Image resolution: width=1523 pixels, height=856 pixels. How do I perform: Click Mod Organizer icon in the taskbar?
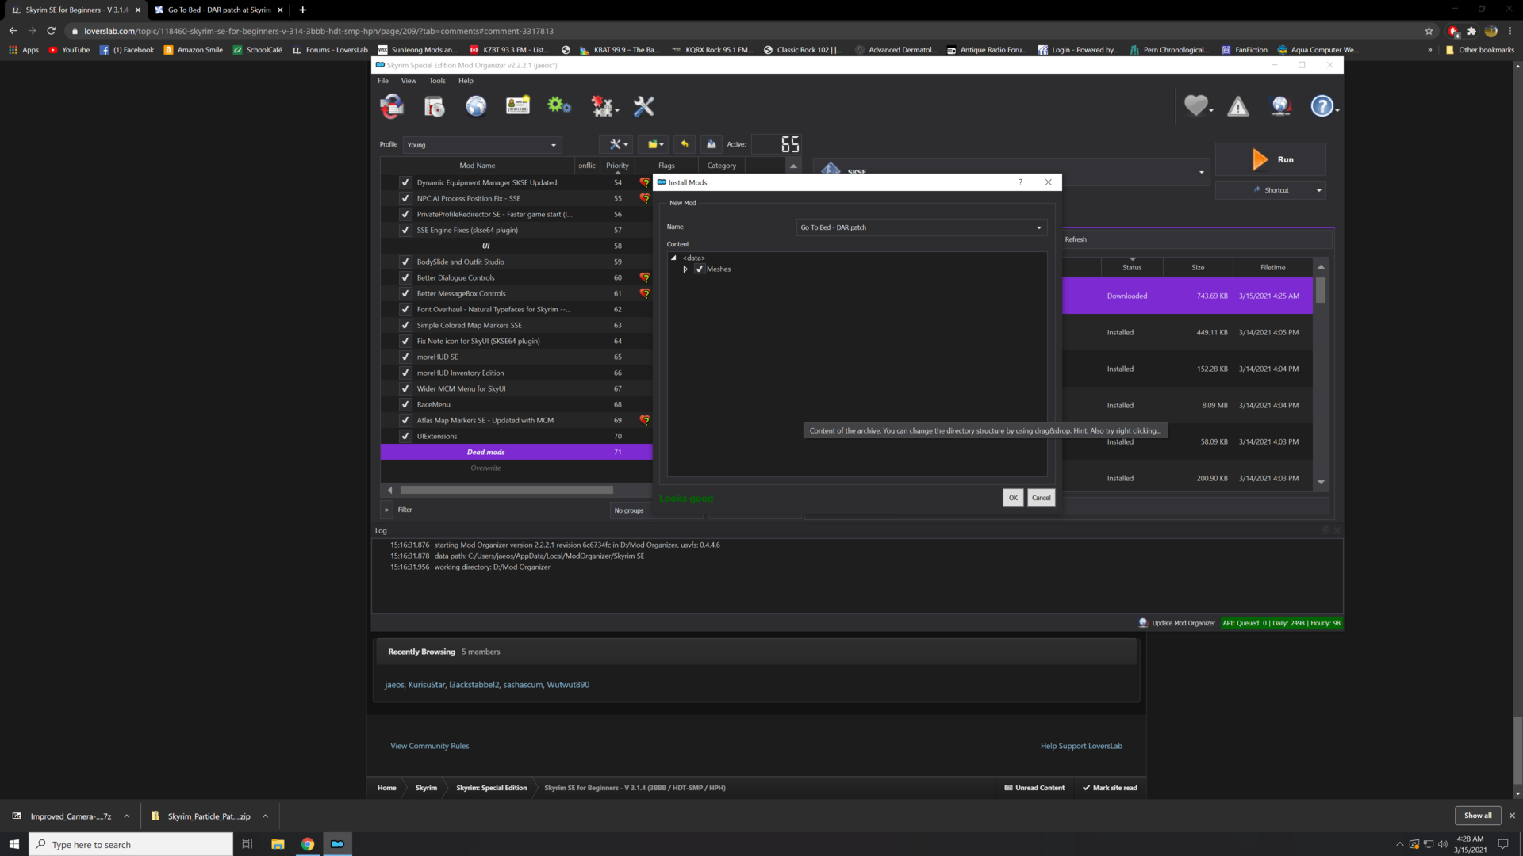337,844
